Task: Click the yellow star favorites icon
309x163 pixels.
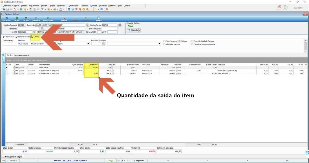Action: point(95,9)
